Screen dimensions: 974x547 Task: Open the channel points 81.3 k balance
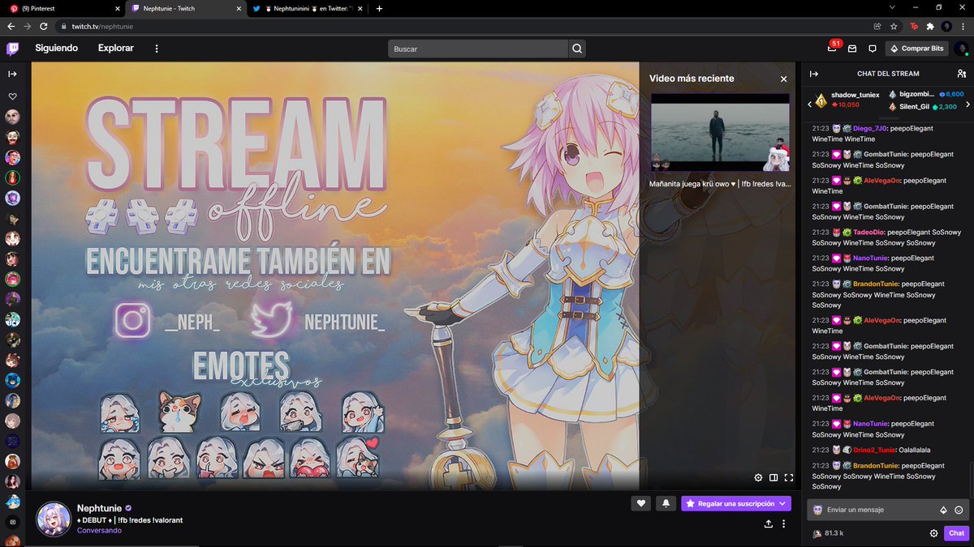pyautogui.click(x=828, y=533)
